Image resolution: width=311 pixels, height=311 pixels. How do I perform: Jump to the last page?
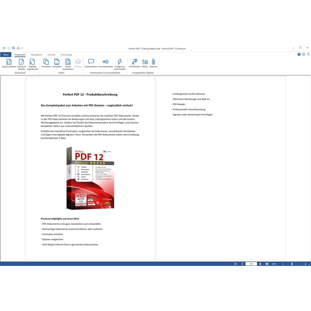pos(267,264)
